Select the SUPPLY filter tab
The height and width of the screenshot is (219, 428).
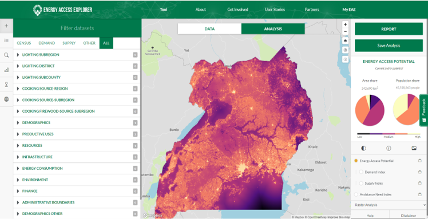pyautogui.click(x=69, y=43)
